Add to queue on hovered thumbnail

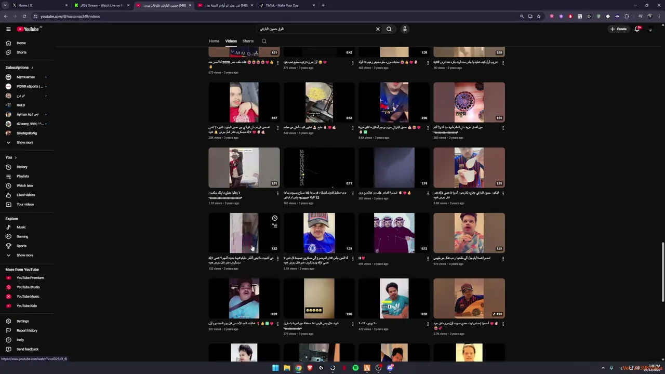[x=275, y=225]
